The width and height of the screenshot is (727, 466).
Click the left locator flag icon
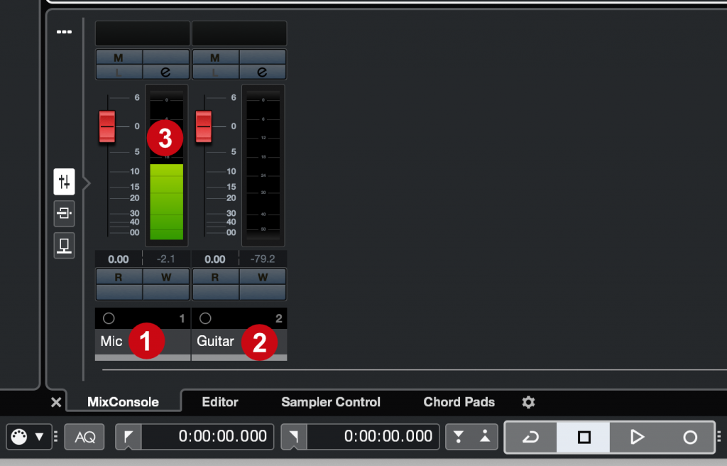128,437
